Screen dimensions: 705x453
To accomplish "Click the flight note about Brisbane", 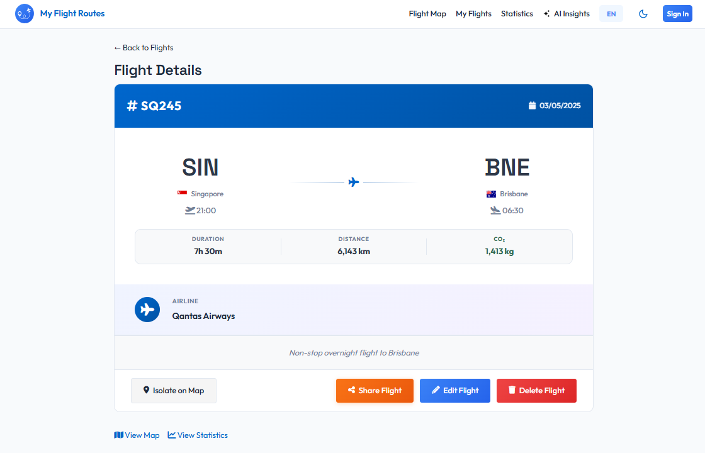I will (x=354, y=353).
